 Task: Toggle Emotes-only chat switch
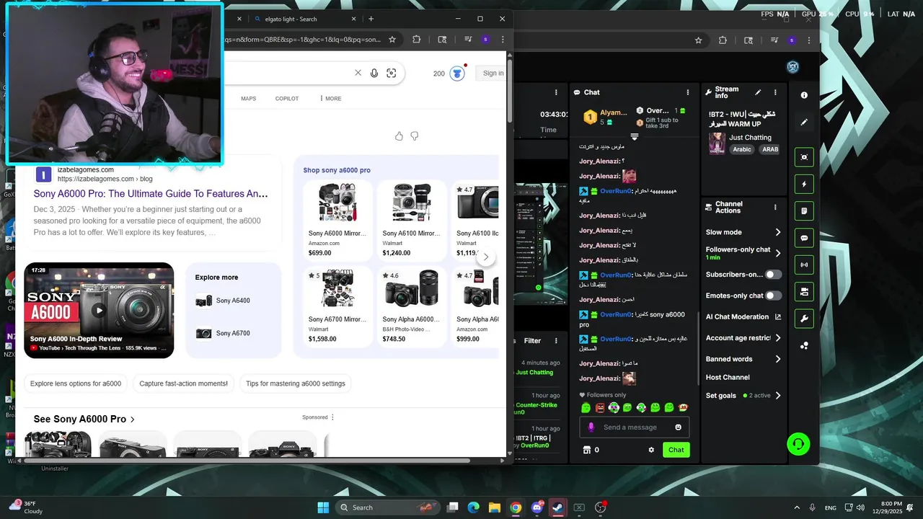[773, 296]
